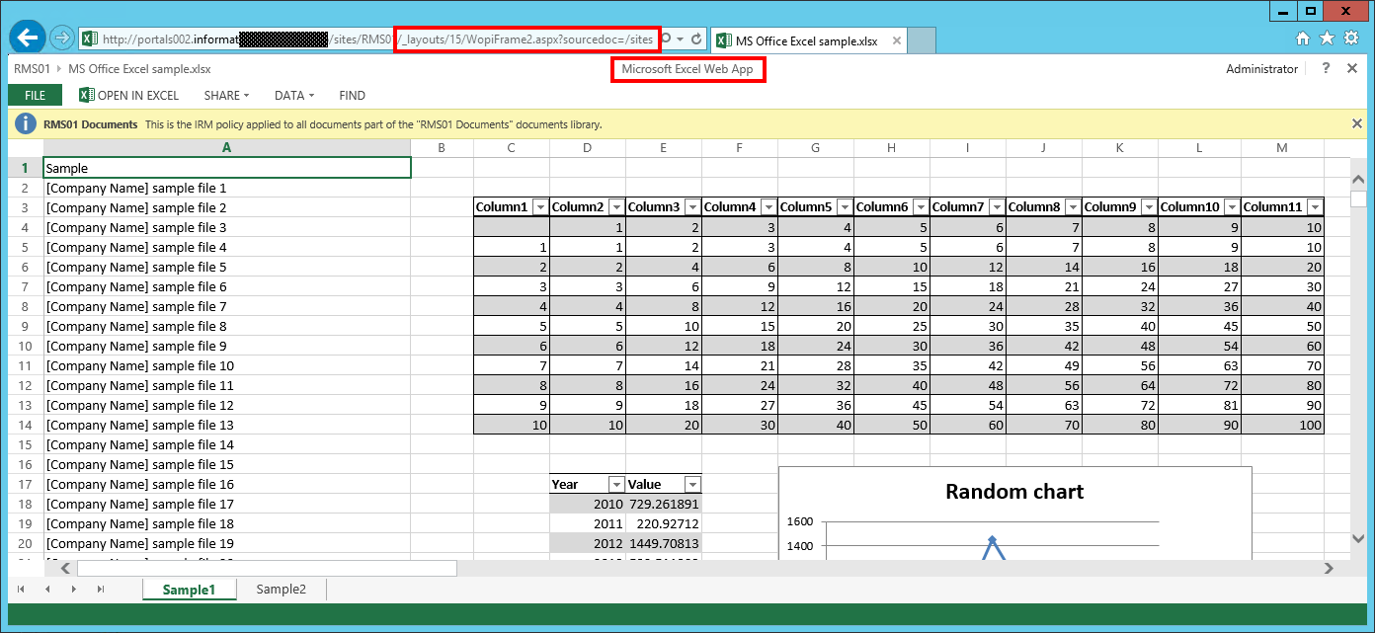Close the MS Office Excel sample.xlsx browser tab

pos(897,40)
